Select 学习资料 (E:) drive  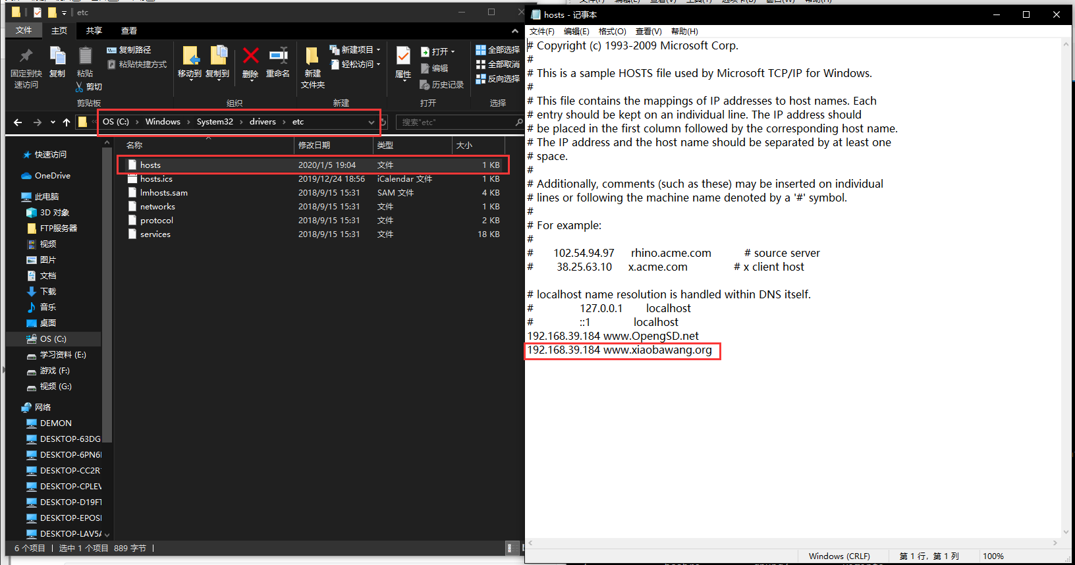pyautogui.click(x=63, y=355)
